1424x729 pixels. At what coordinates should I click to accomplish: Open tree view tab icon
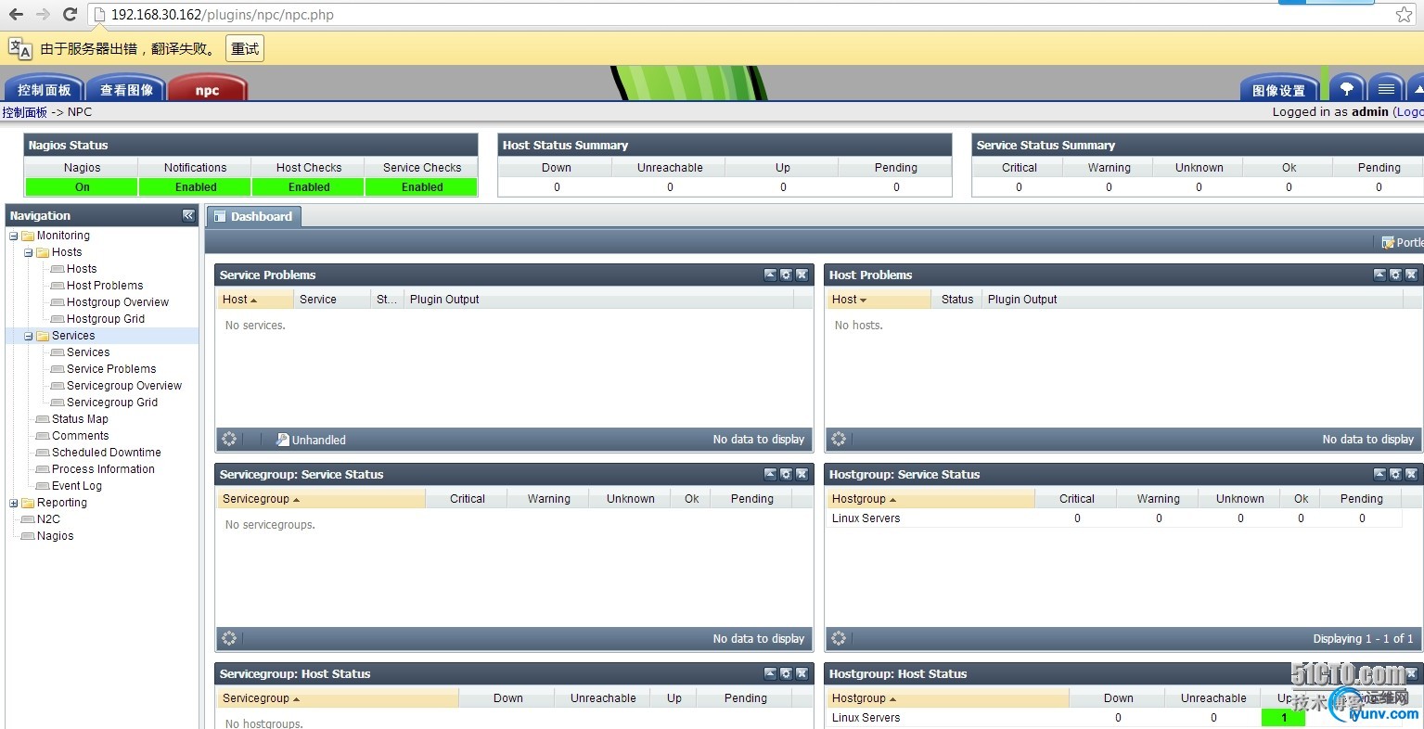(1347, 89)
